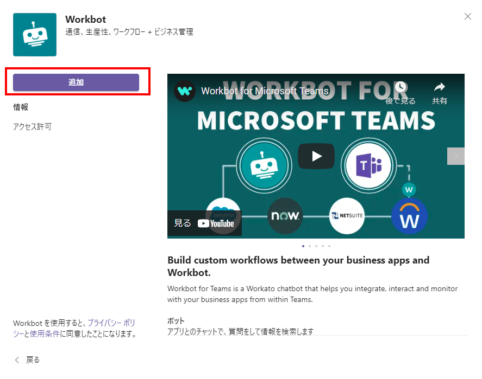Select the fourth carousel dot
Image resolution: width=482 pixels, height=379 pixels.
pos(323,246)
